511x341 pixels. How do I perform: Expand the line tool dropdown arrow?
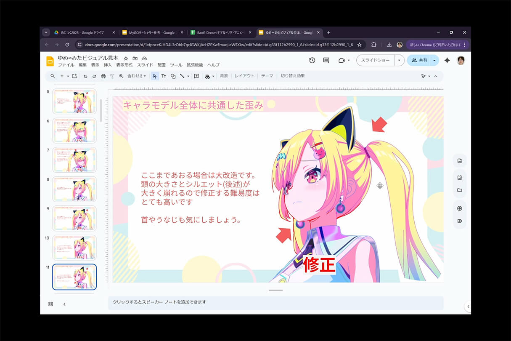pos(188,76)
